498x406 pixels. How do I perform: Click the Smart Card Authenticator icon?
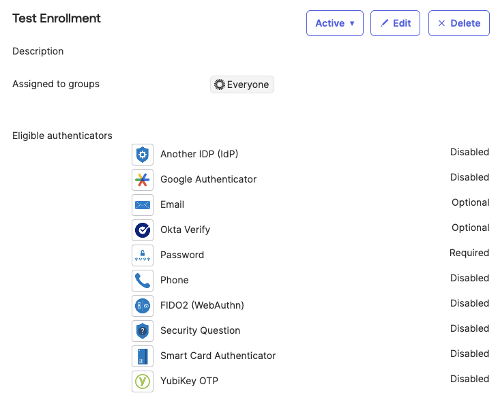[142, 356]
